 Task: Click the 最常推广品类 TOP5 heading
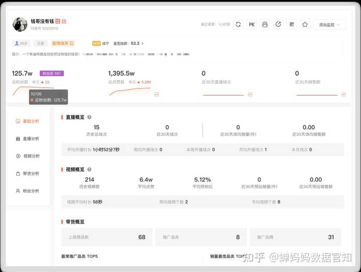[79, 256]
